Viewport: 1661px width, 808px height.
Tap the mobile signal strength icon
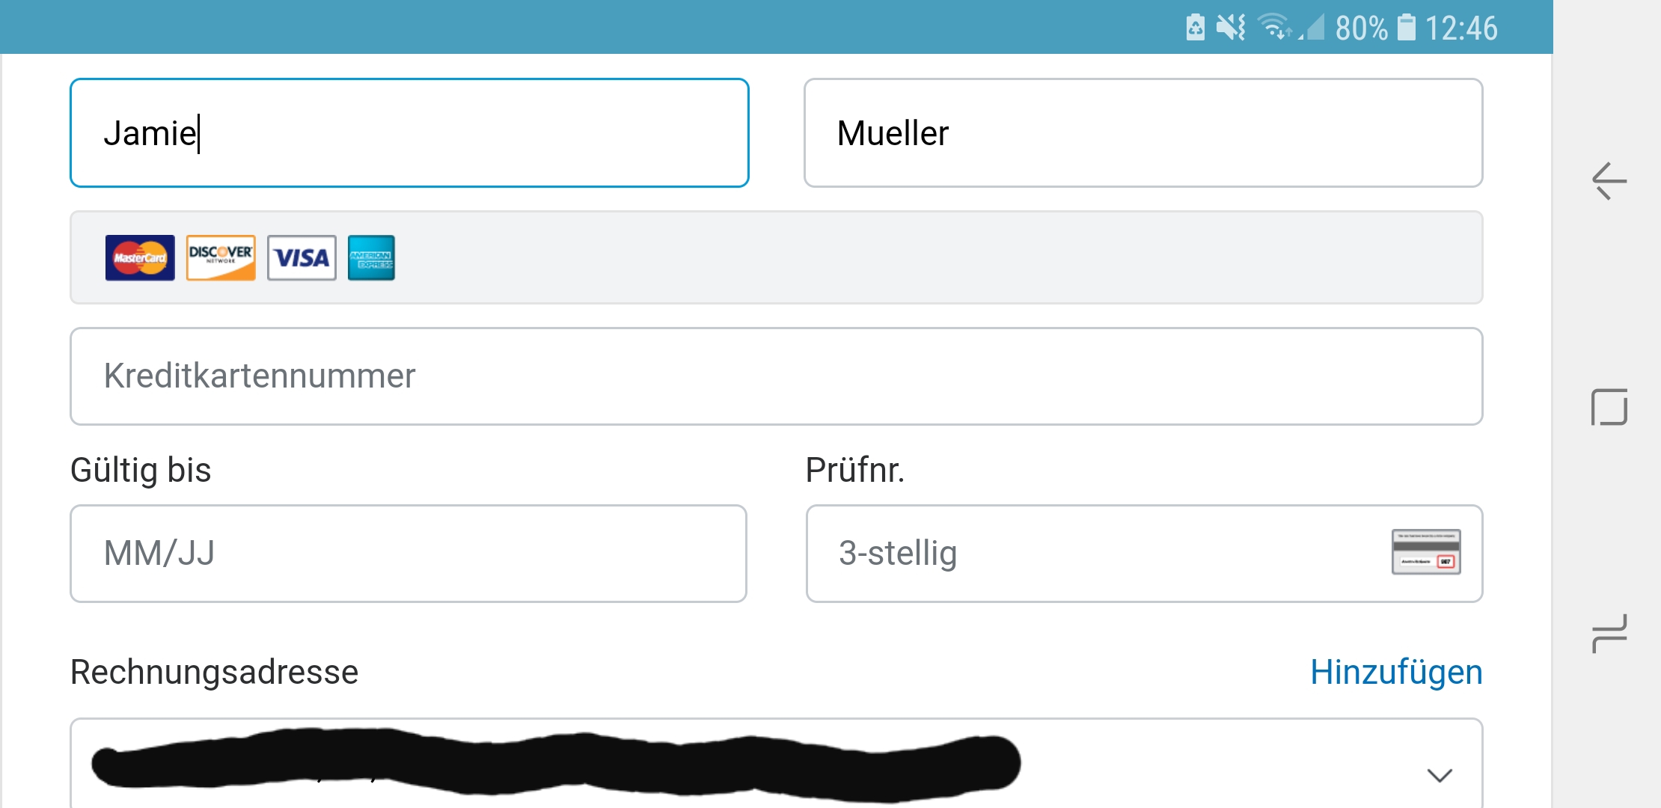[1312, 28]
